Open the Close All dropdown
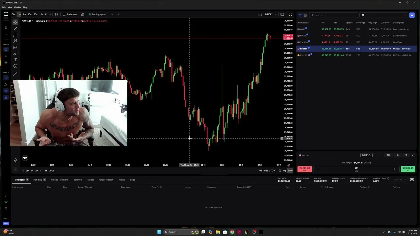420x236 pixels. click(x=399, y=180)
